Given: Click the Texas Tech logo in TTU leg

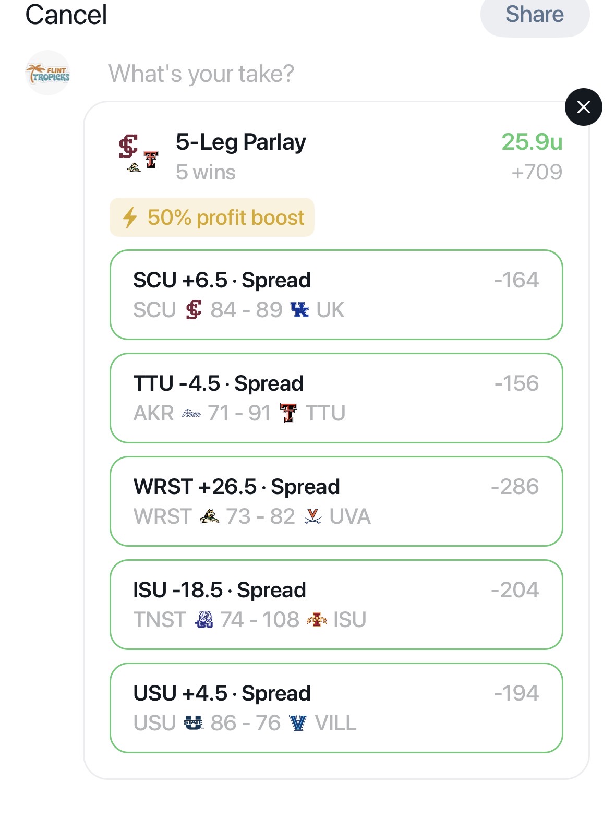Looking at the screenshot, I should pos(288,413).
